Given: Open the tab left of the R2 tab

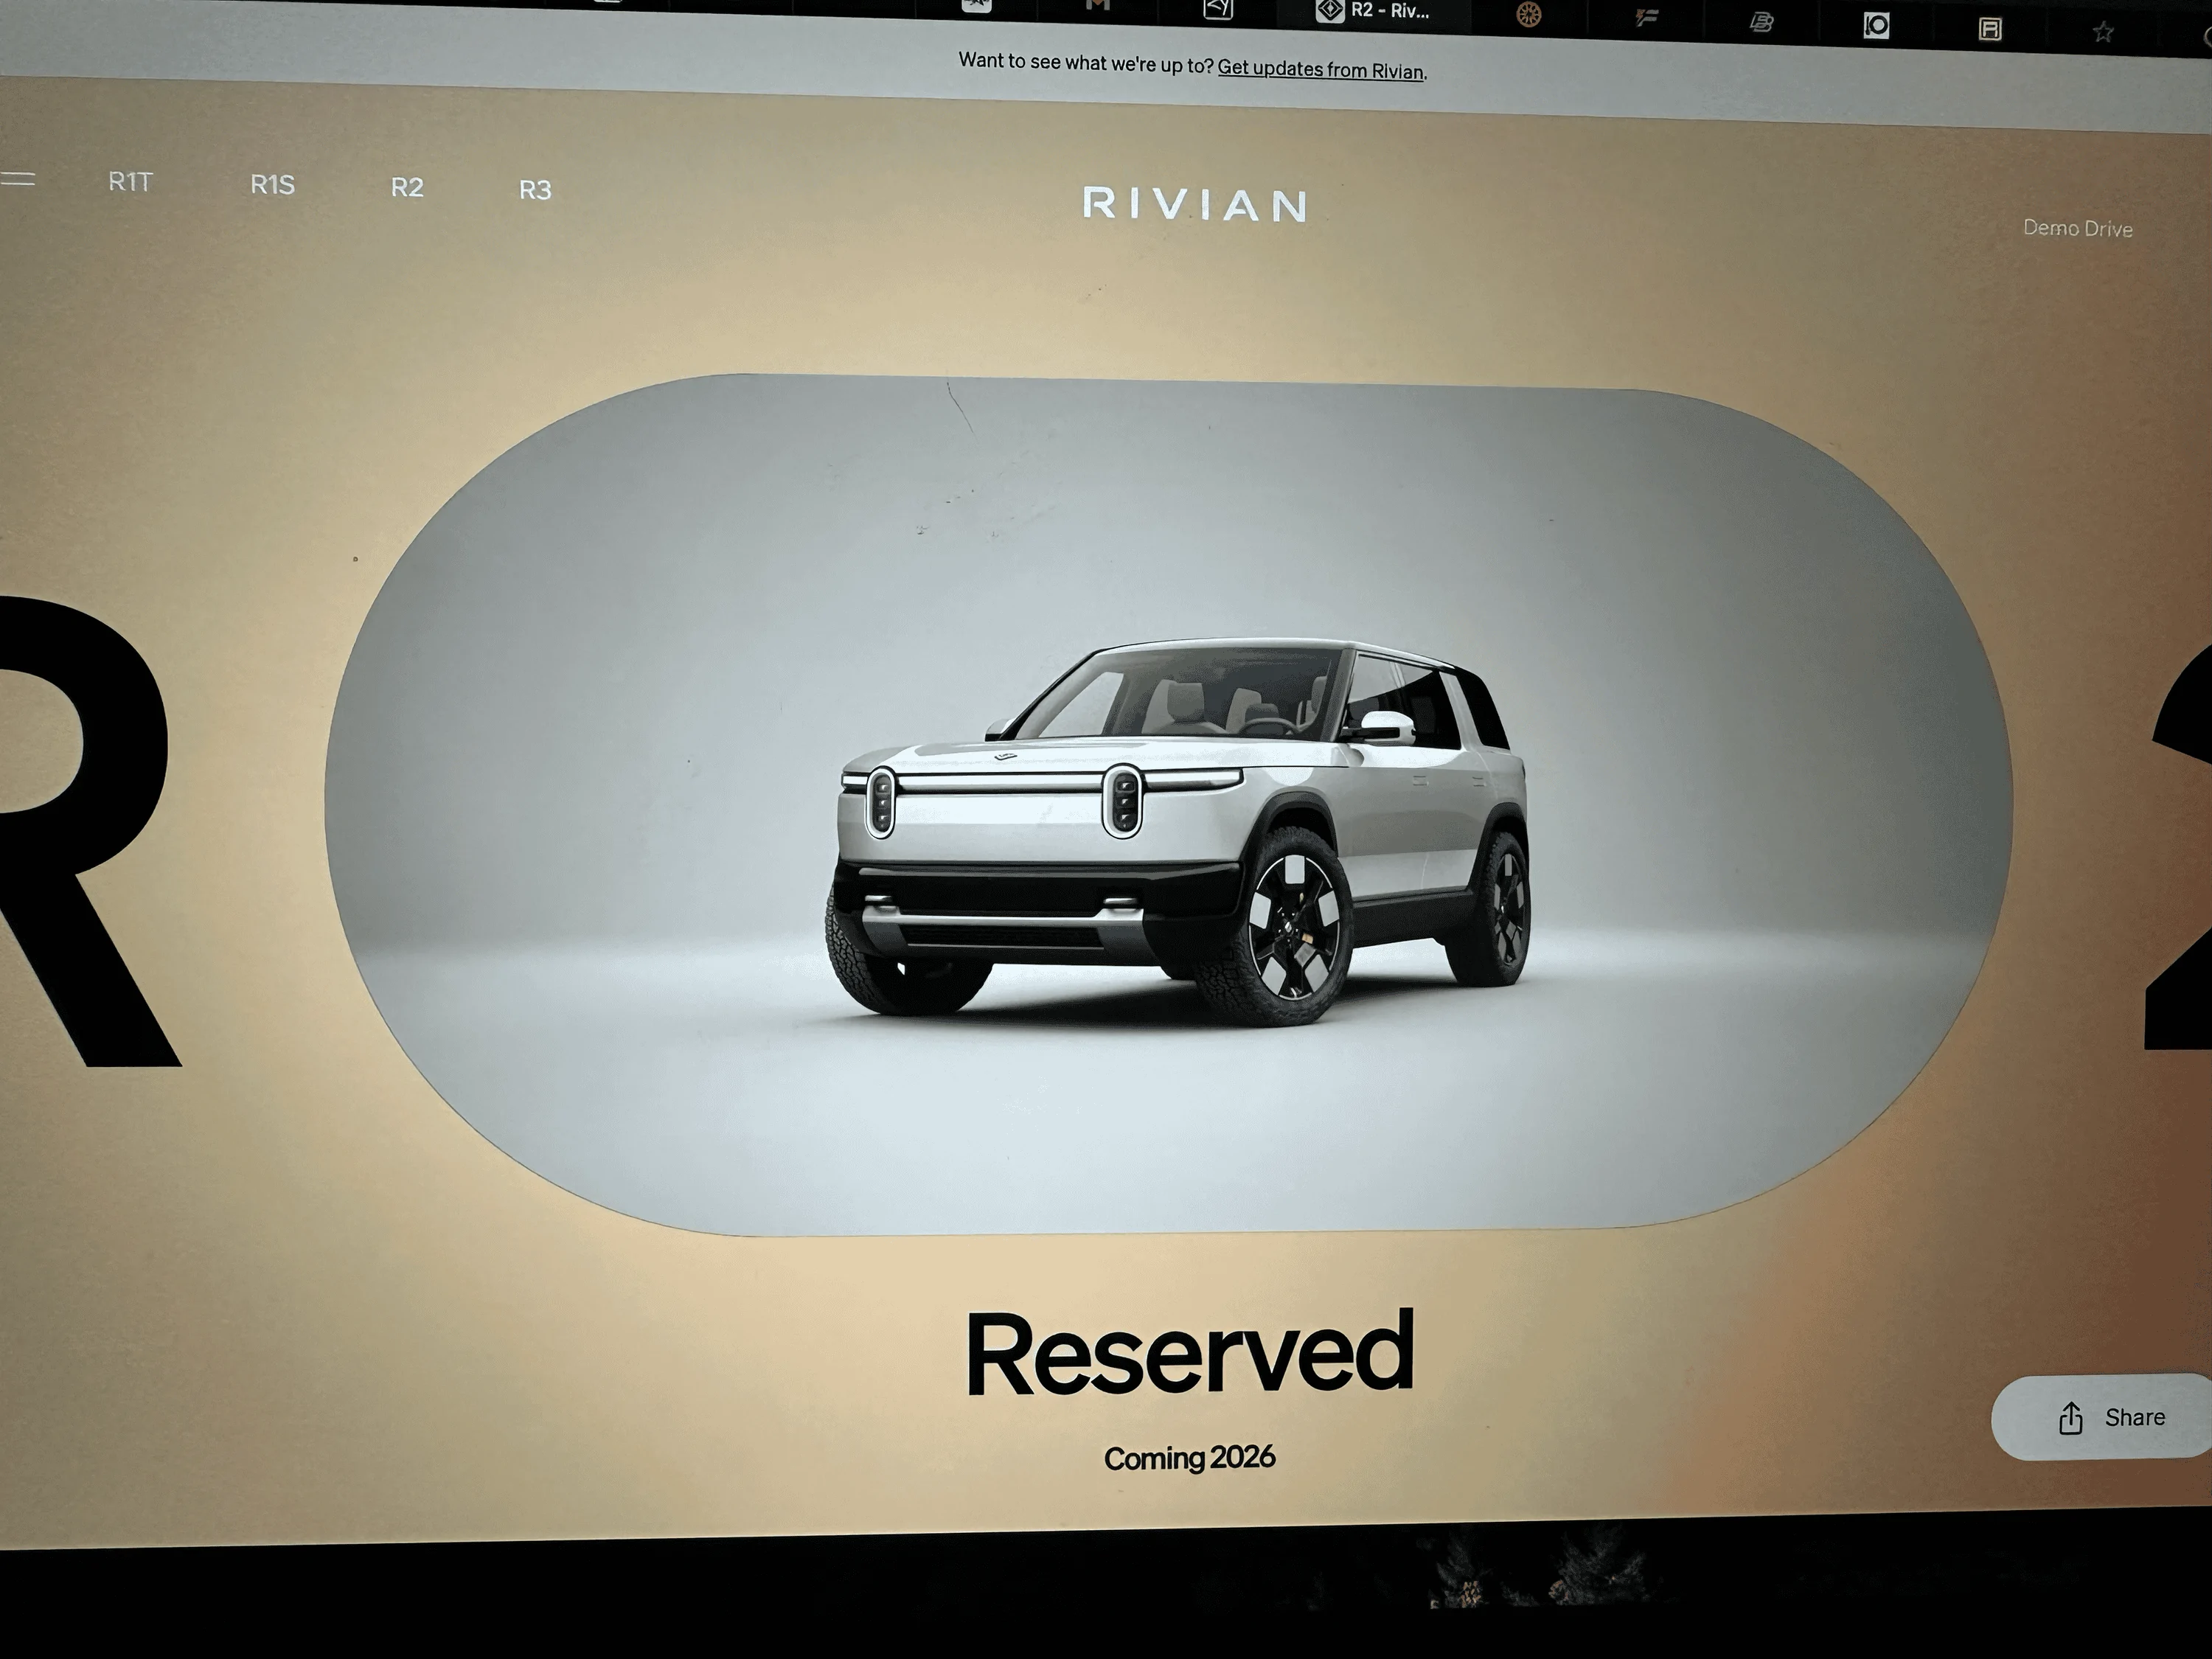Looking at the screenshot, I should tap(1218, 9).
